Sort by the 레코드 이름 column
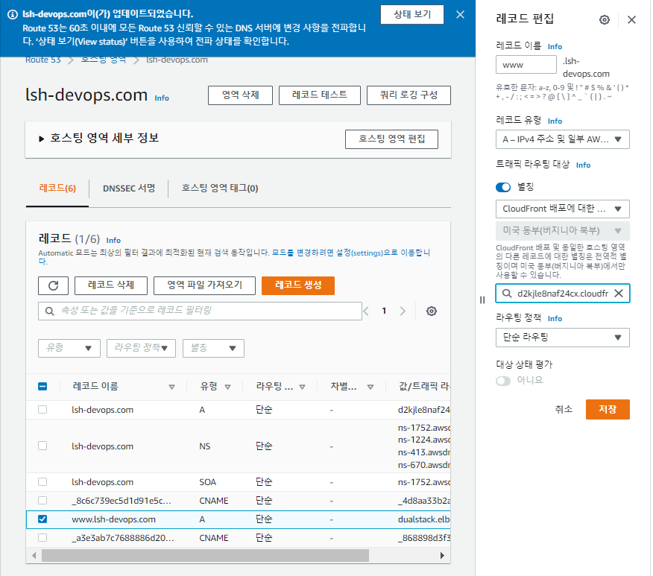Screen dimensions: 653x576 click(171, 387)
